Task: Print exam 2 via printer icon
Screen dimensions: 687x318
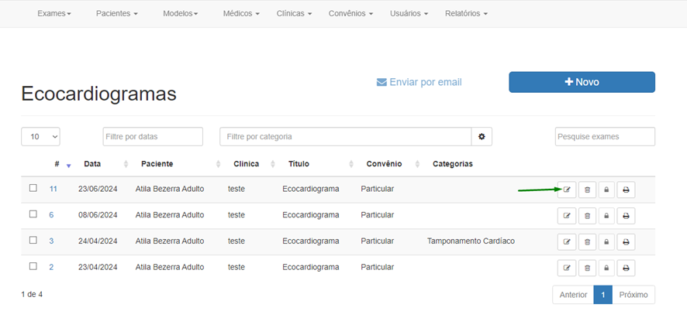Action: tap(626, 268)
